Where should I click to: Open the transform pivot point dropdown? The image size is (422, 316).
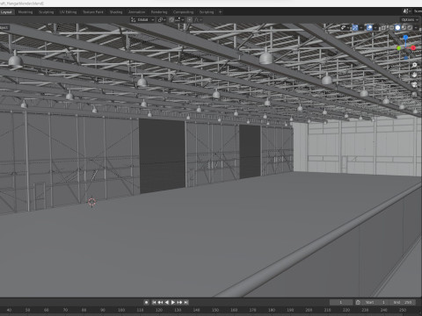[162, 19]
